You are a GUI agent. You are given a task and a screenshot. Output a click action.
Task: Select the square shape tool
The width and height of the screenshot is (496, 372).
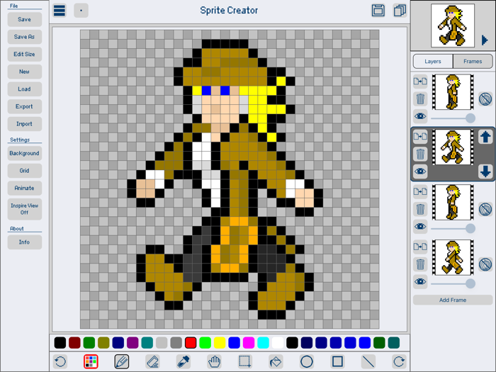pyautogui.click(x=337, y=361)
